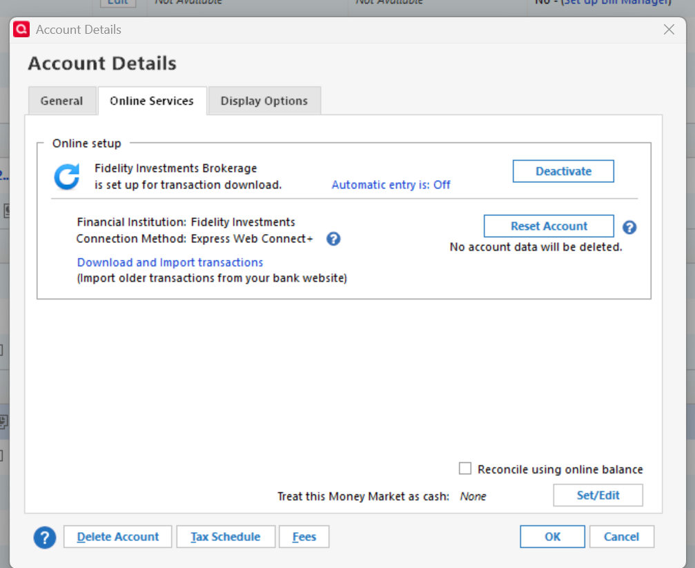Click the Reset Account button
Viewport: 695px width, 568px height.
(x=549, y=226)
